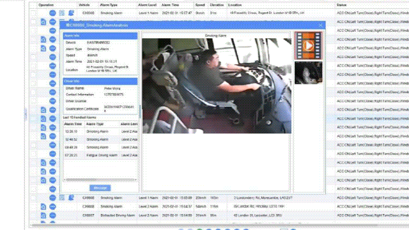Sort by the main table Alarm Time header

pyautogui.click(x=170, y=5)
